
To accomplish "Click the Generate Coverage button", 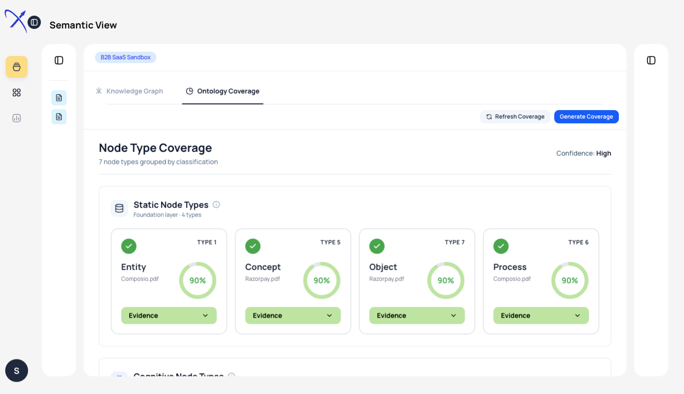I will 586,116.
